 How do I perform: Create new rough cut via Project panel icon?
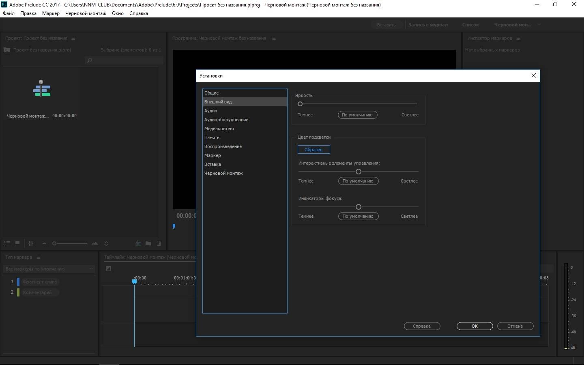click(x=138, y=243)
